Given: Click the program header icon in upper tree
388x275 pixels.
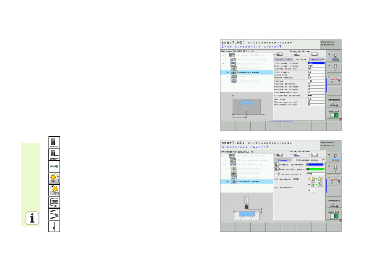Looking at the screenshot, I should point(232,55).
